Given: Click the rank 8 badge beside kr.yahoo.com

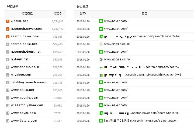Looking at the screenshot, I should click(x=8, y=75).
